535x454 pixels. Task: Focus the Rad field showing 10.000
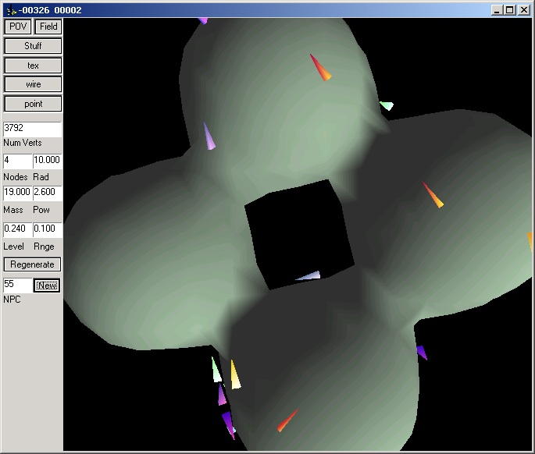47,161
